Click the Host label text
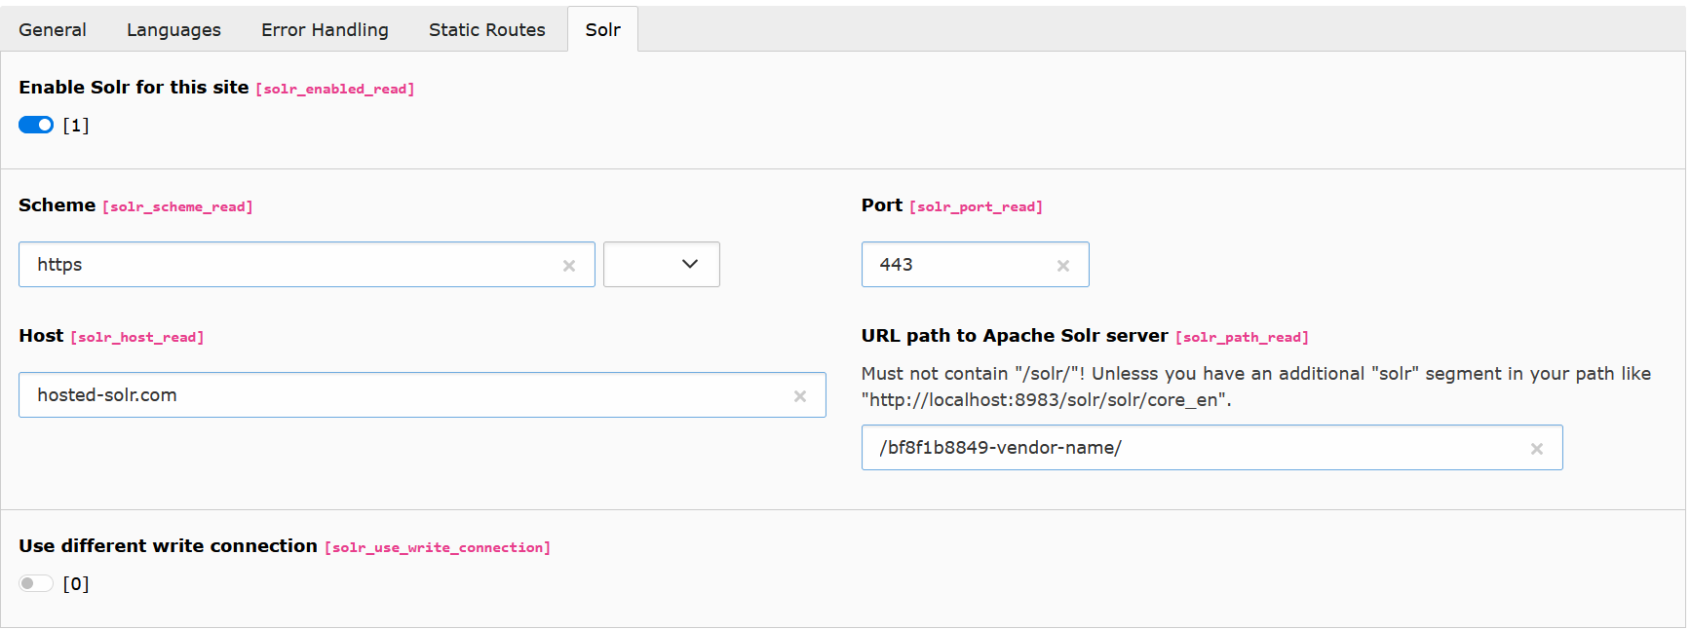 (41, 336)
